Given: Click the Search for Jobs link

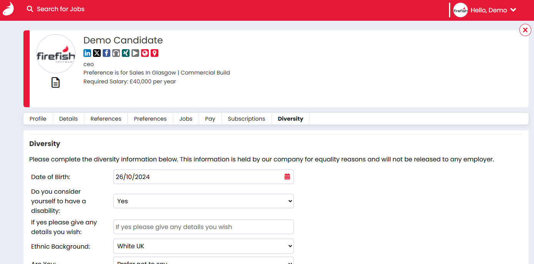Looking at the screenshot, I should coord(56,9).
